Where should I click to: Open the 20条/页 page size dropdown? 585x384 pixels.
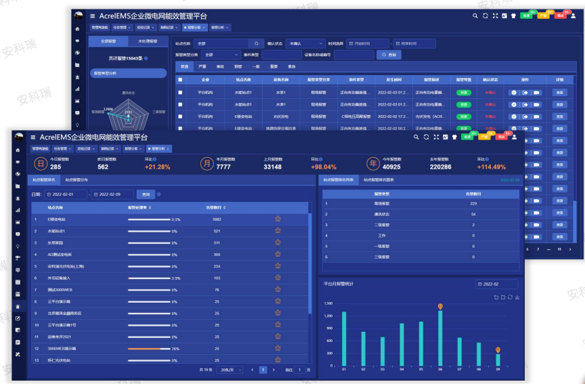click(x=229, y=370)
